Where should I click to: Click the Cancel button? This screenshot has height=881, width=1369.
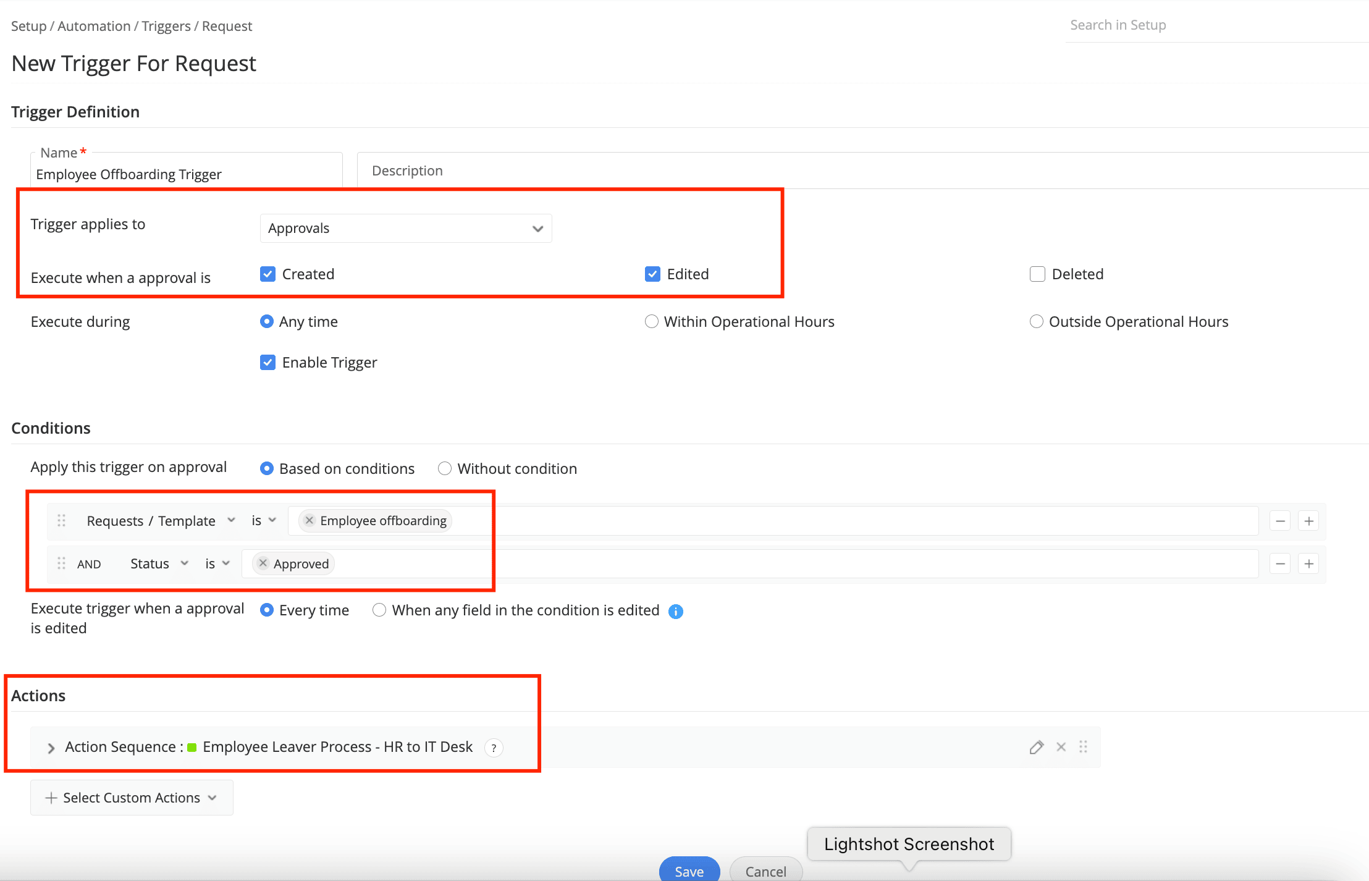[765, 870]
